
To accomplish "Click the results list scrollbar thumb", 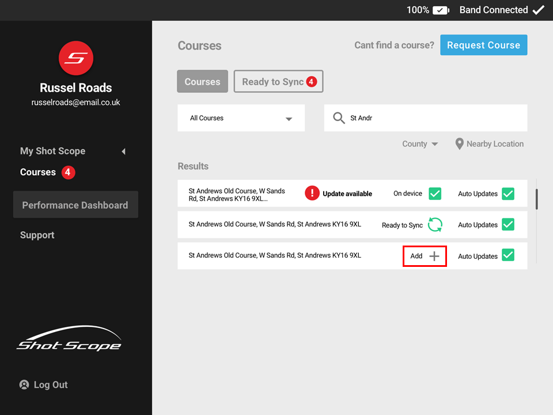I will click(536, 199).
